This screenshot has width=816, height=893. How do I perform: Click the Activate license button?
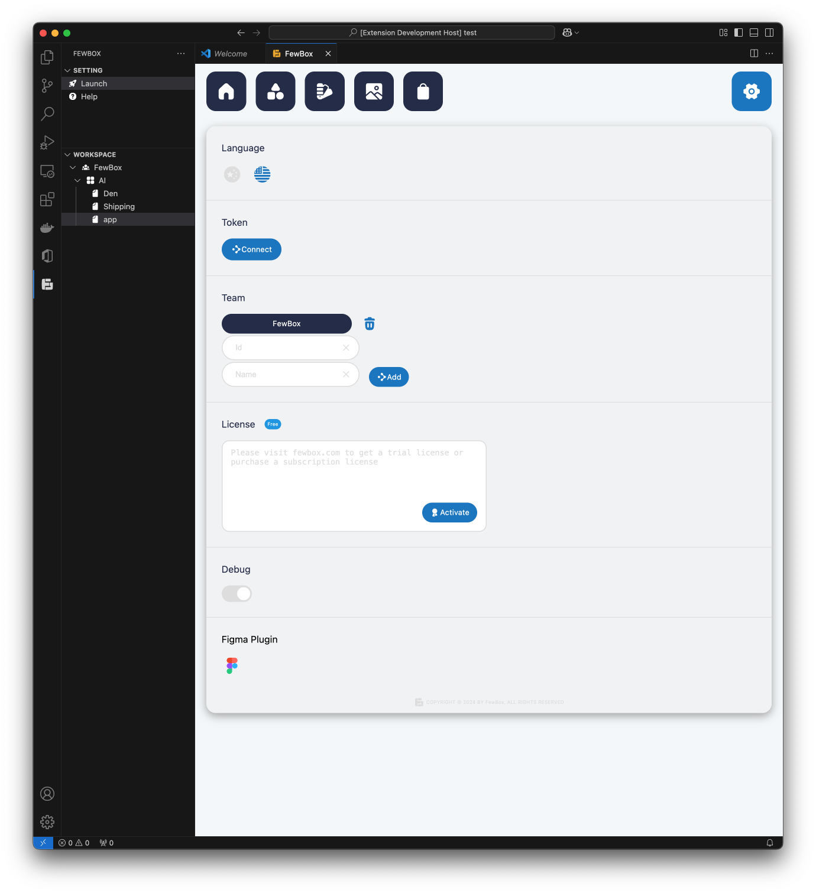[x=449, y=512]
